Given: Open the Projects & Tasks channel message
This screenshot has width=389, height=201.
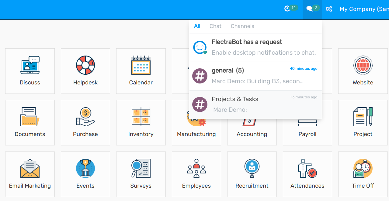Looking at the screenshot, I should (255, 104).
